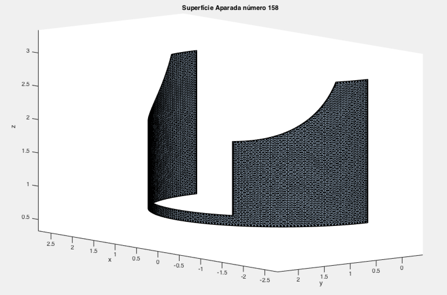Click x-axis tick label 0
This screenshot has width=447, height=295.
[158, 262]
